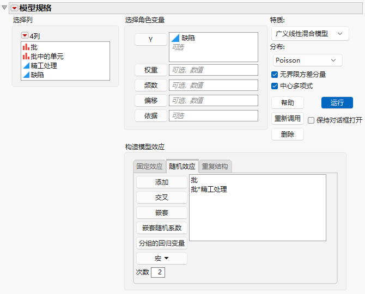
Task: Click the 偏移 optional numeric field
Action: point(214,101)
